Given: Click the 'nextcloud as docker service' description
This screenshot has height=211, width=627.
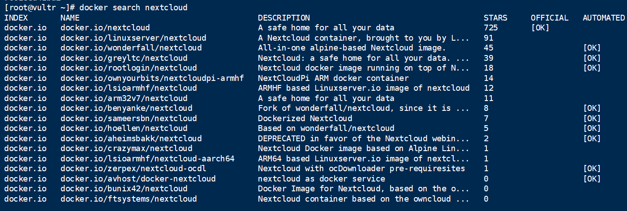Looking at the screenshot, I should point(322,179).
